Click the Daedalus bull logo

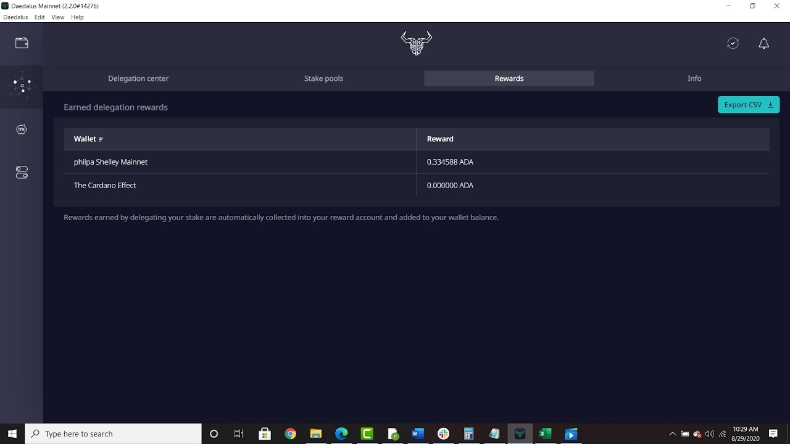tap(417, 43)
